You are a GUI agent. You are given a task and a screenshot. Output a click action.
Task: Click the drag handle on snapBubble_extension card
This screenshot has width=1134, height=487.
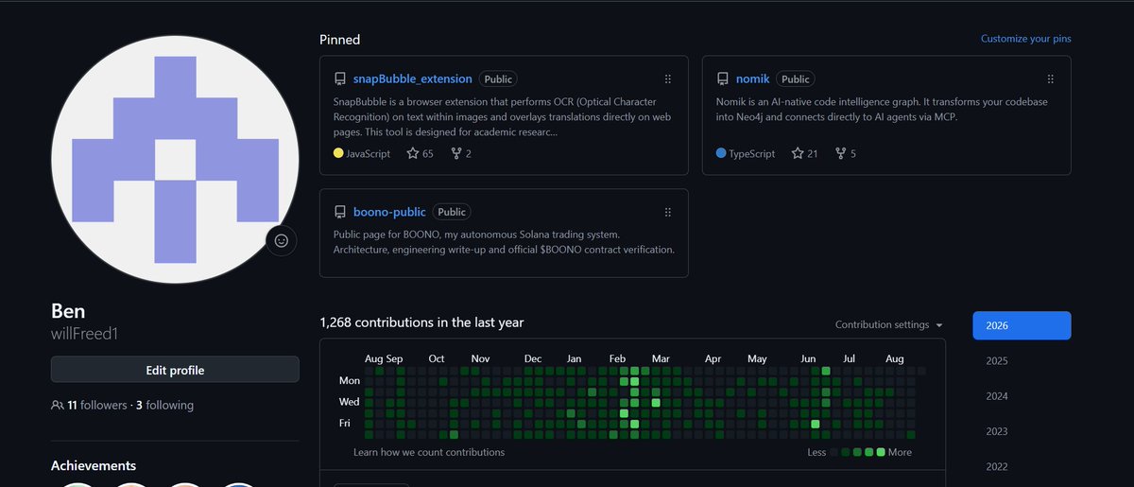click(668, 79)
